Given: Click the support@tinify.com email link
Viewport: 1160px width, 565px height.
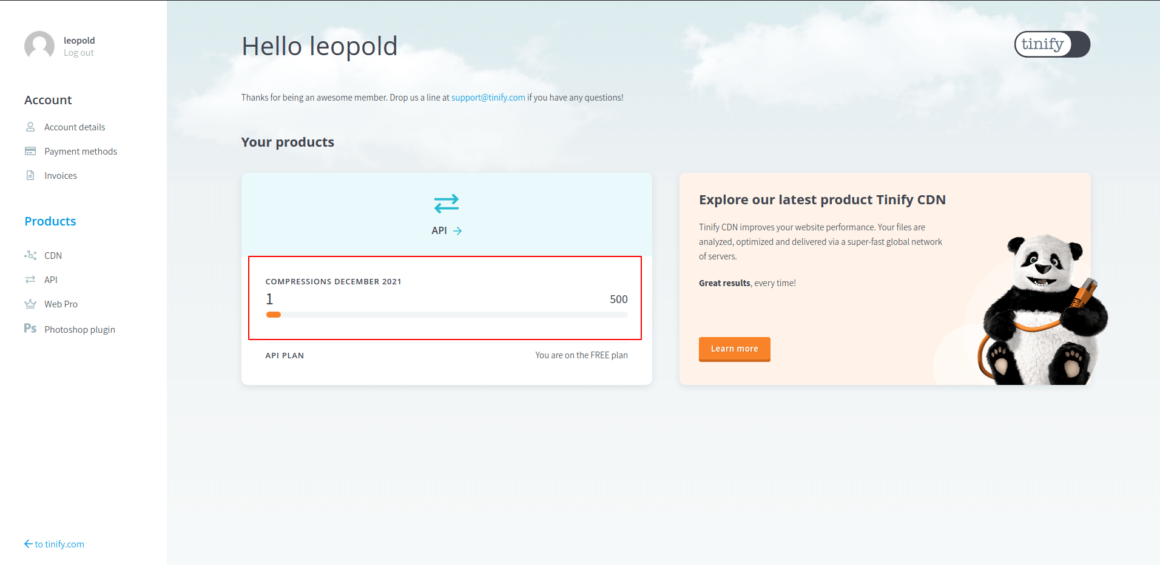Looking at the screenshot, I should click(488, 98).
